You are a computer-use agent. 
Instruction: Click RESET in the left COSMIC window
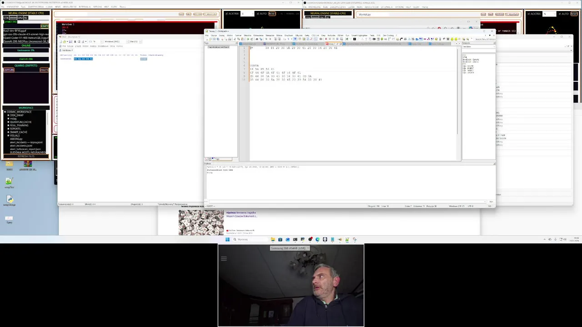[x=272, y=14]
